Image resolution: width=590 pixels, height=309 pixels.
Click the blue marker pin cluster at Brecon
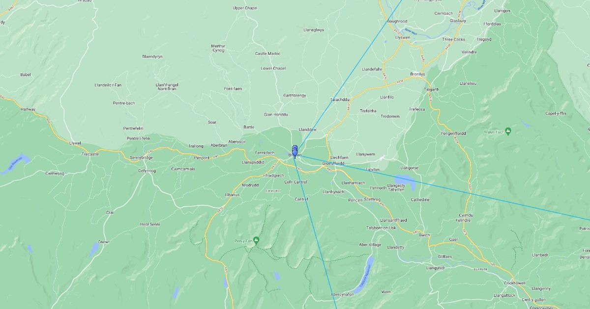click(x=295, y=152)
